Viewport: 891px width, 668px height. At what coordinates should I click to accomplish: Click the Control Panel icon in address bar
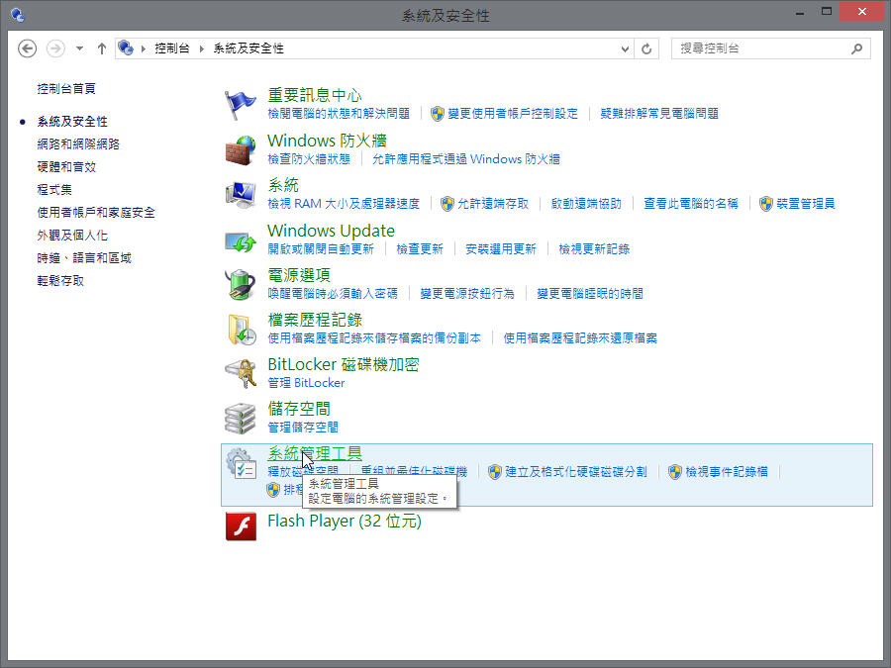click(x=126, y=48)
